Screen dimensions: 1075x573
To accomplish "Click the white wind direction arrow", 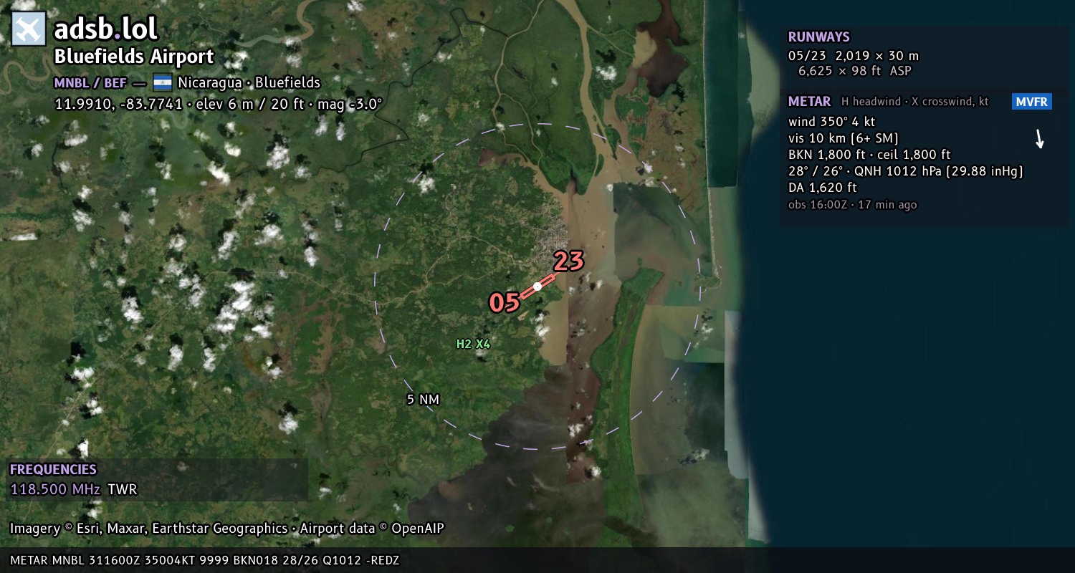I will point(1039,139).
